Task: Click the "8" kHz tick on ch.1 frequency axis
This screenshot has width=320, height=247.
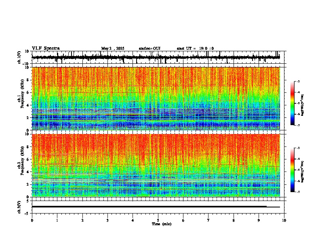Action: [28, 80]
